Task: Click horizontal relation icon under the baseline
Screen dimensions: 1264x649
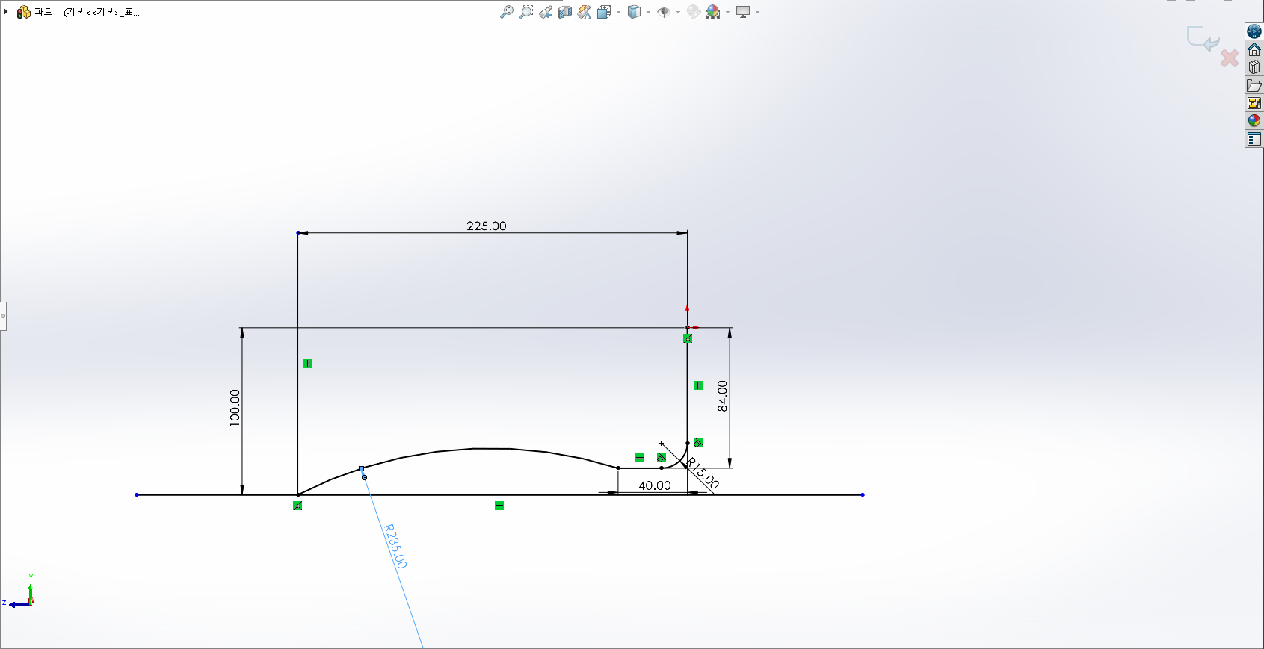Action: pyautogui.click(x=499, y=506)
